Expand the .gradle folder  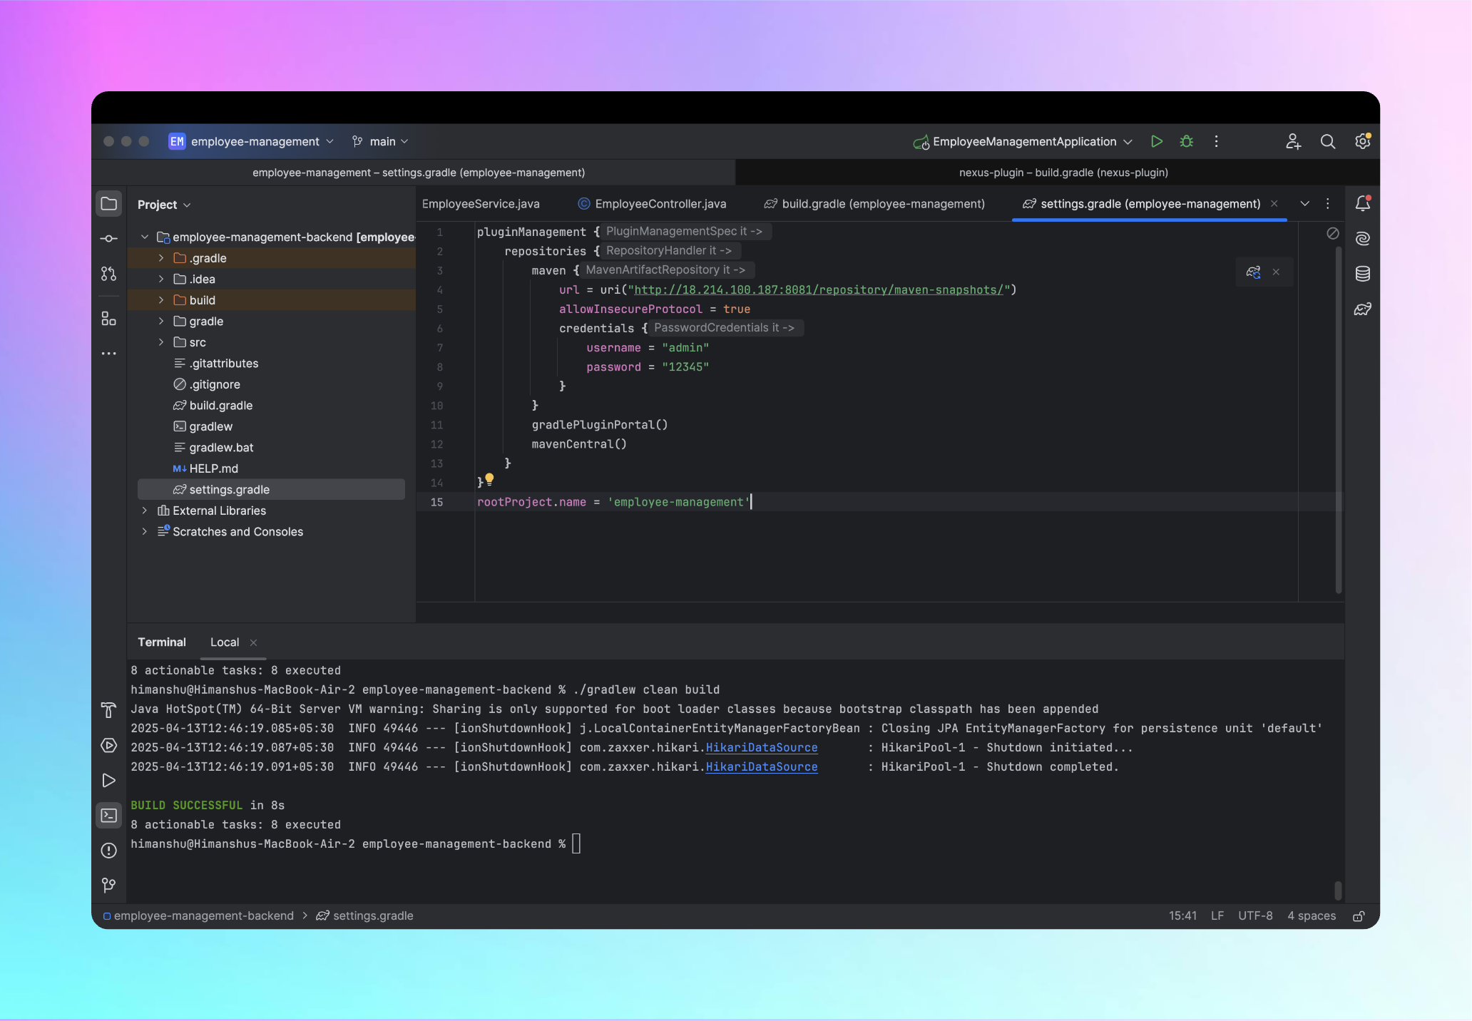161,258
